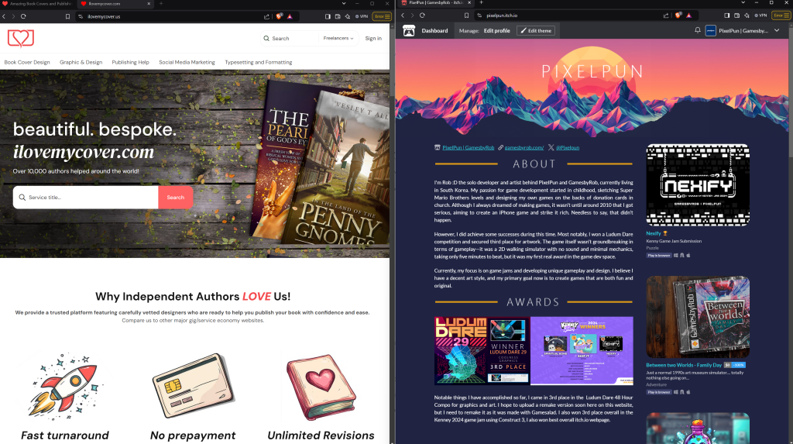The width and height of the screenshot is (793, 444).
Task: Open Brave Wallet in the ilovemycover window
Action: [x=338, y=16]
